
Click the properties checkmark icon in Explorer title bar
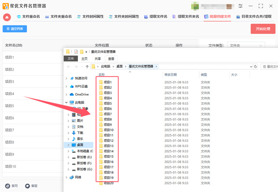coord(76,51)
